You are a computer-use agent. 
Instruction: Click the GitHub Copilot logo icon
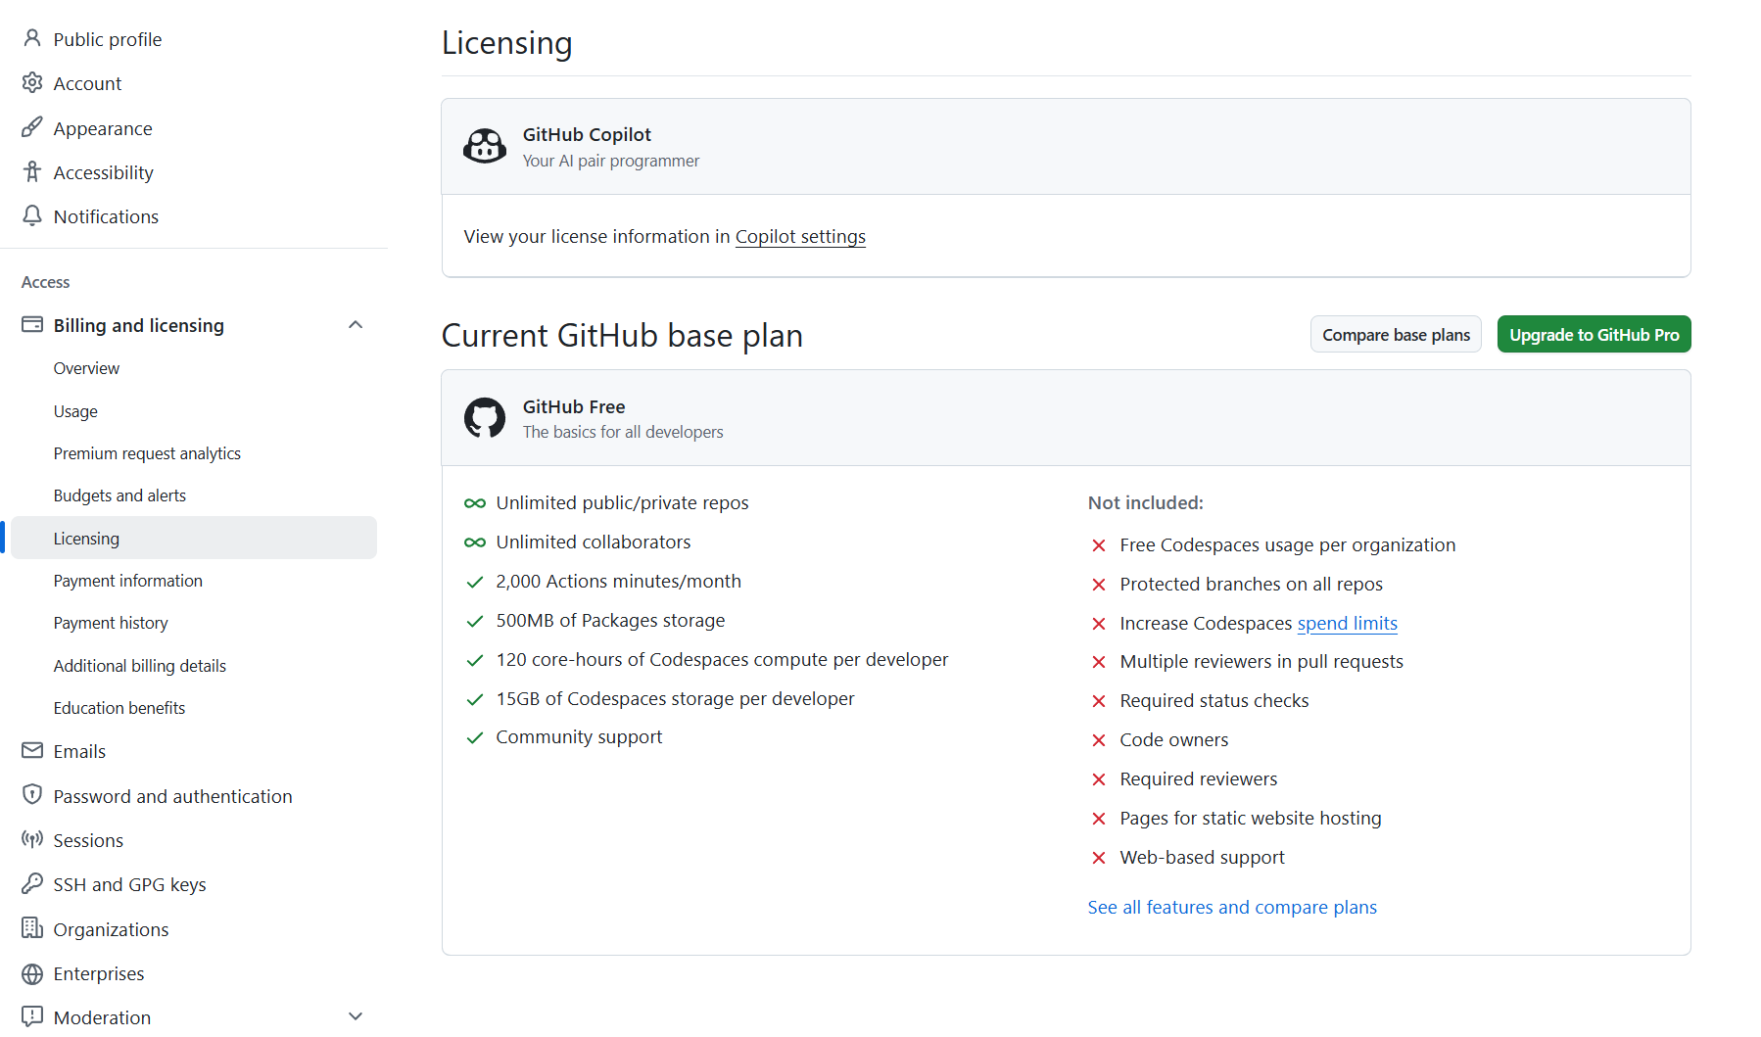[485, 146]
